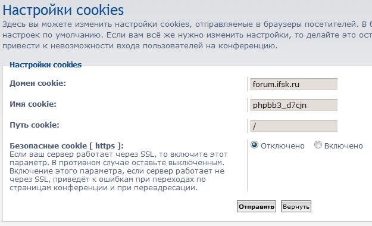The image size is (372, 226).
Task: Click the Путь cookie input field
Action: click(x=293, y=126)
